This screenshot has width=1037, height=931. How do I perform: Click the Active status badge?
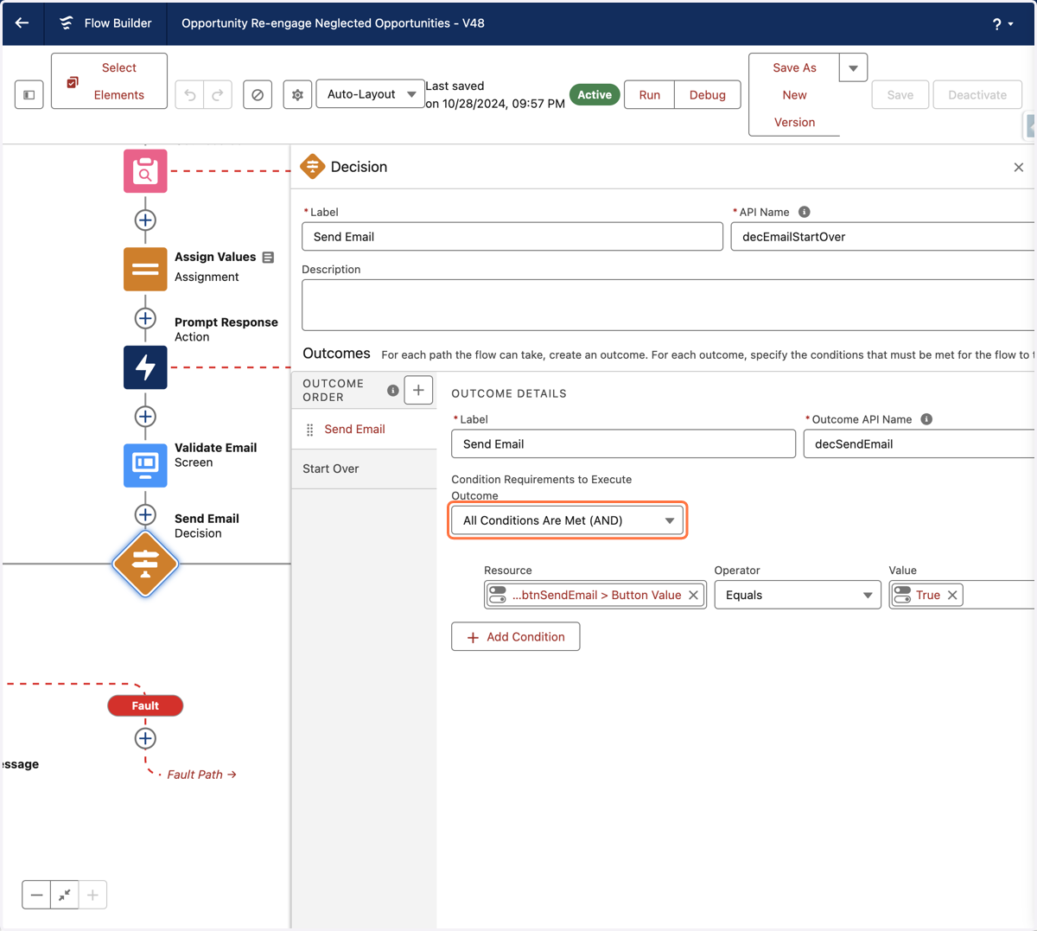click(595, 95)
